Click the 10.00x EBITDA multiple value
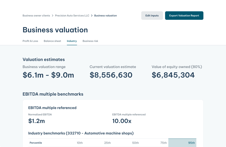Screen dimensions: 226x147 122,121
